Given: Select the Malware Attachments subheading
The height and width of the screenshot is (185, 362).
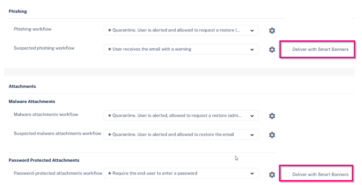Looking at the screenshot, I should coord(32,101).
